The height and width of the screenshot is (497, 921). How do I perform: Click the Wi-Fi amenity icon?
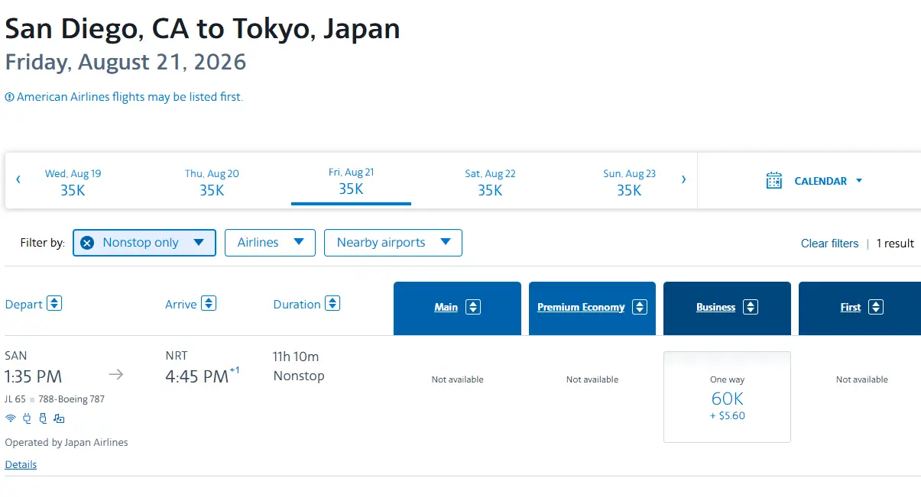[x=11, y=418]
